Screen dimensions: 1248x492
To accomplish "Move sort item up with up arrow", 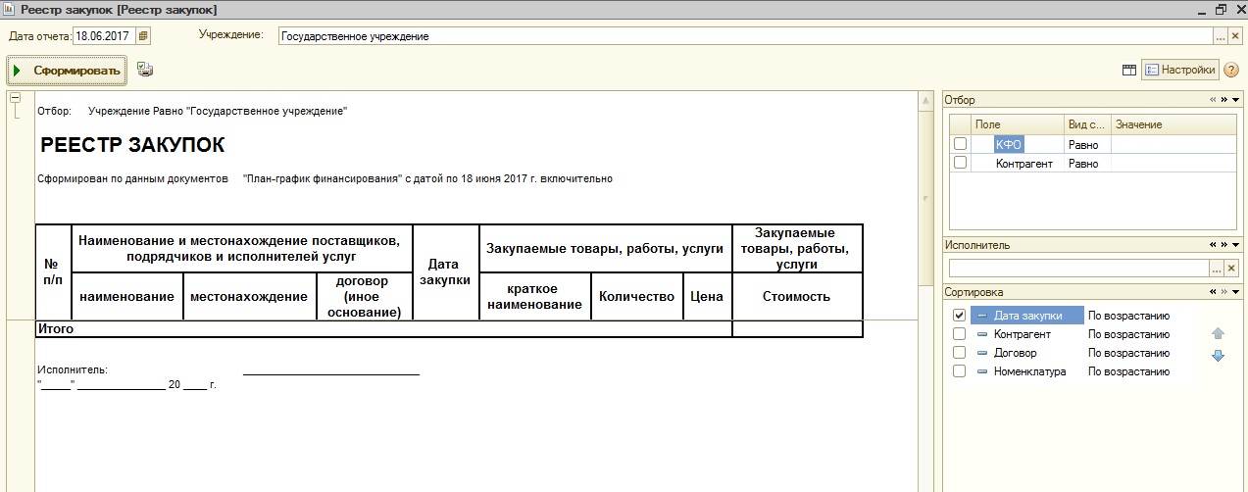I will (1219, 334).
